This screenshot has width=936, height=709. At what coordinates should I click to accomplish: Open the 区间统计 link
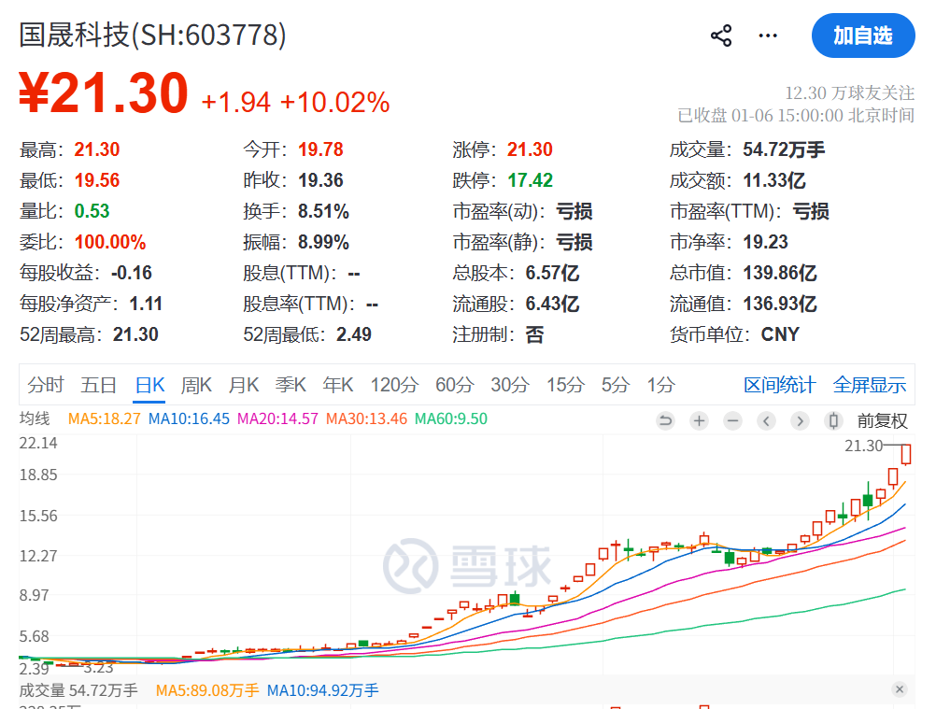779,385
